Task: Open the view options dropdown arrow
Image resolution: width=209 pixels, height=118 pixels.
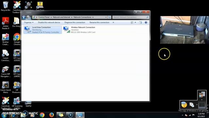Action: pyautogui.click(x=135, y=23)
